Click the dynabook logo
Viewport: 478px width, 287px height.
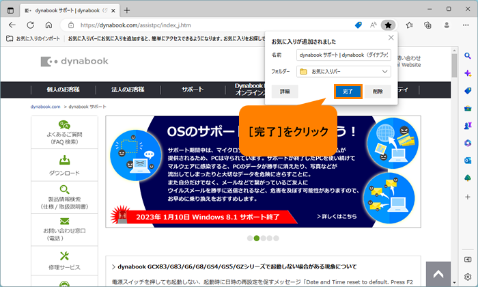[74, 61]
